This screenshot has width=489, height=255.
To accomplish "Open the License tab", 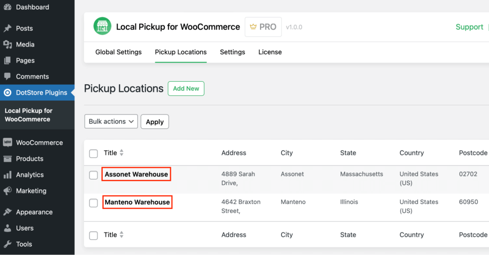I will coord(270,52).
